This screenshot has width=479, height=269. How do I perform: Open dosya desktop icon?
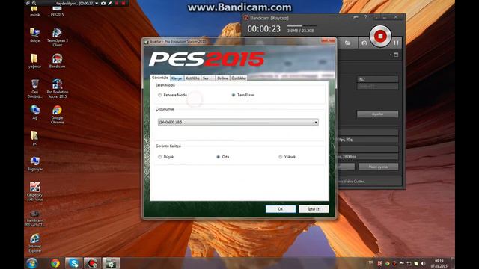pos(34,35)
